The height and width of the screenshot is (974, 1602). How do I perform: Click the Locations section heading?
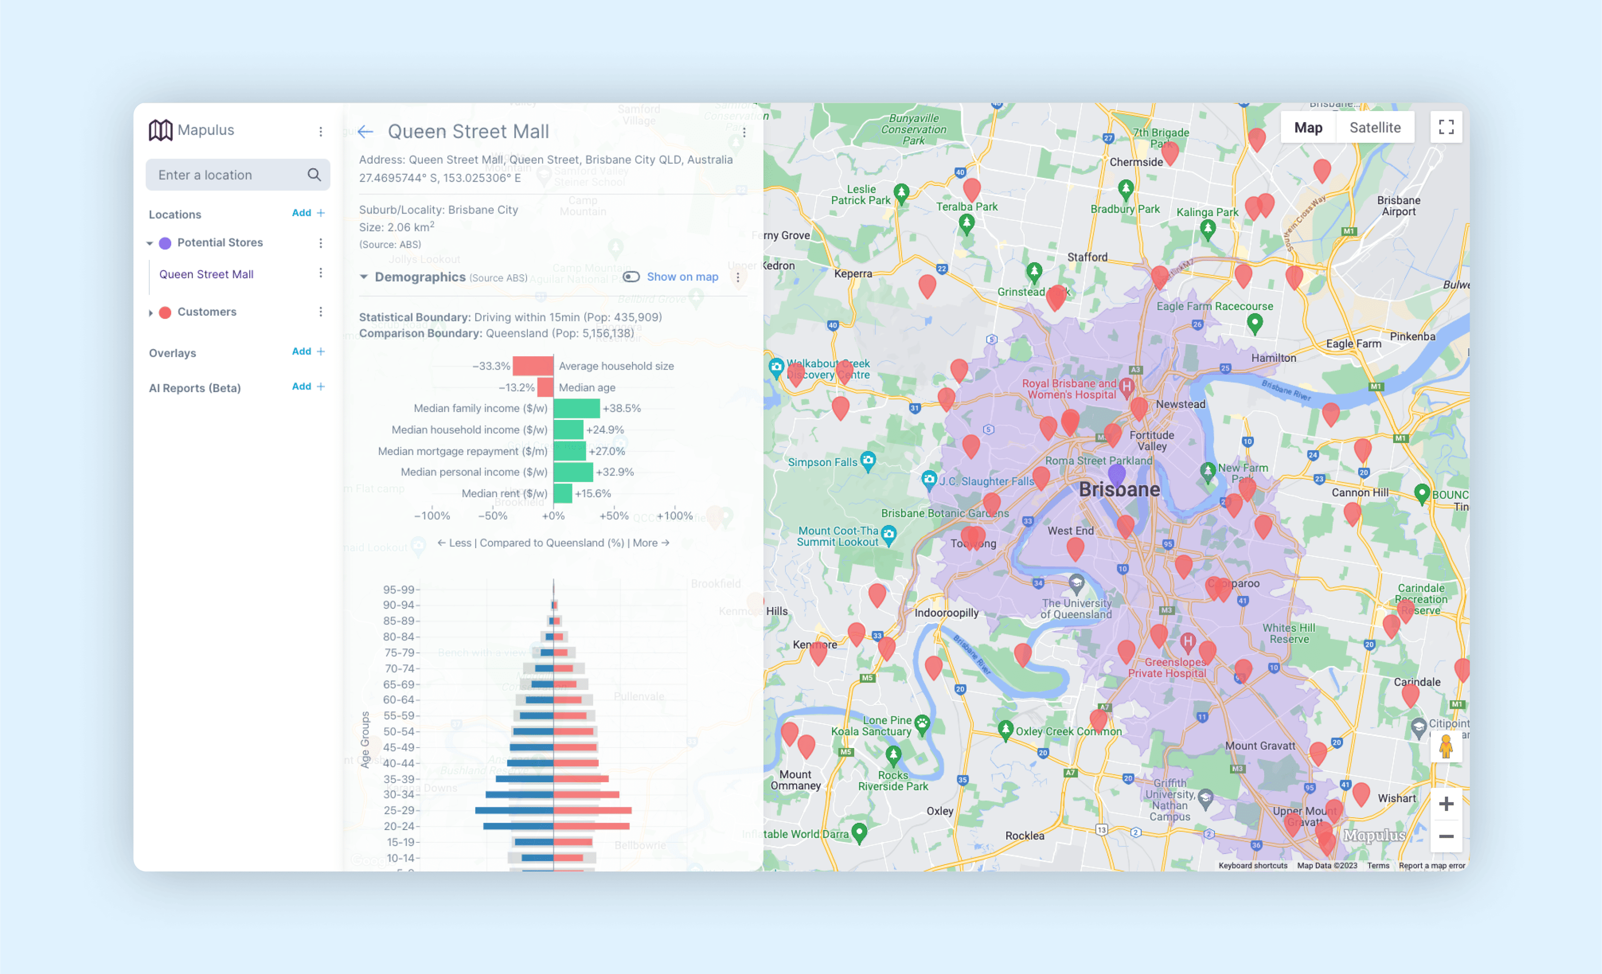(175, 214)
